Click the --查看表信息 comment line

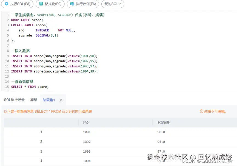(22, 82)
